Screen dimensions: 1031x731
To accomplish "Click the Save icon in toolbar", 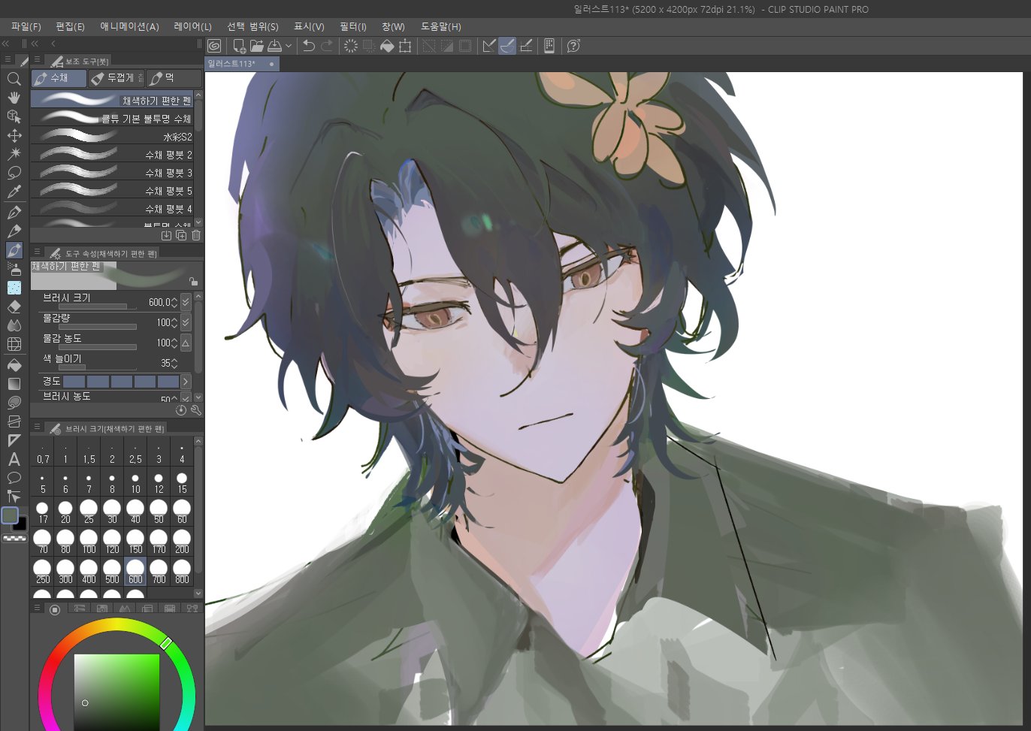I will click(x=275, y=46).
